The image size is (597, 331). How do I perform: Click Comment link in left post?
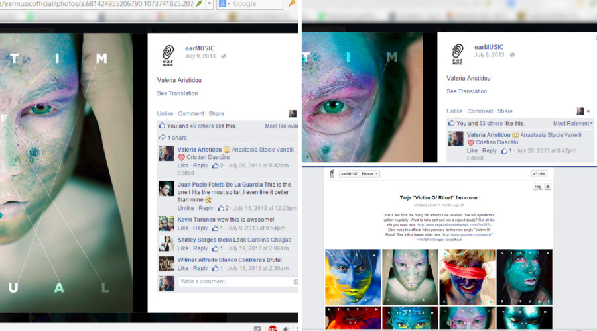[x=191, y=113]
